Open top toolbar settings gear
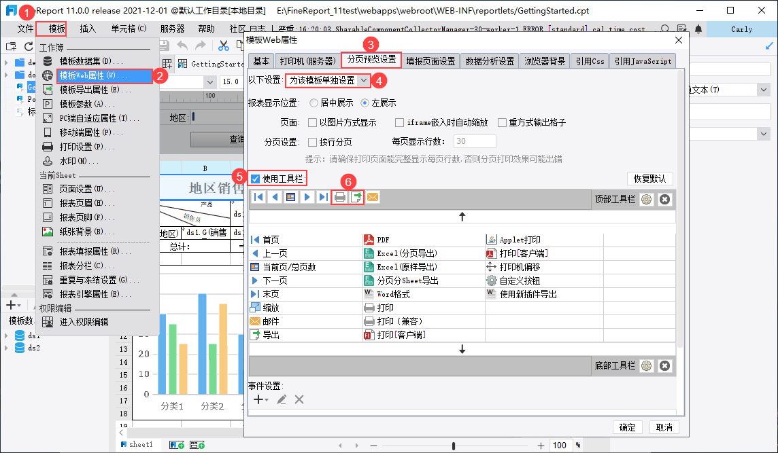 coord(646,199)
